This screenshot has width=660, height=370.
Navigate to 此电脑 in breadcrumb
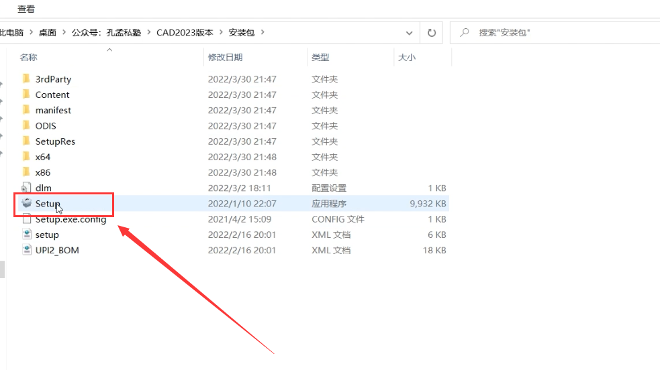tap(11, 32)
